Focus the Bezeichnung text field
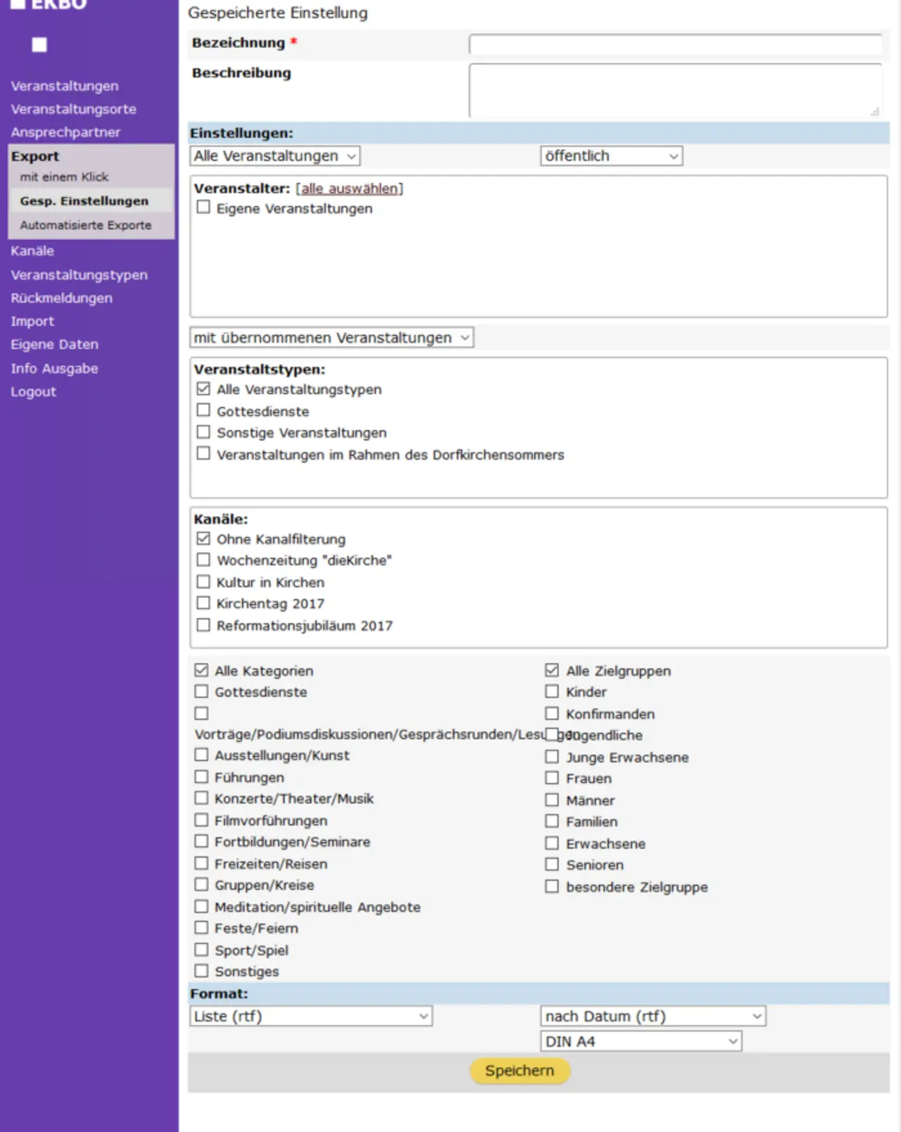The height and width of the screenshot is (1132, 901). click(676, 44)
